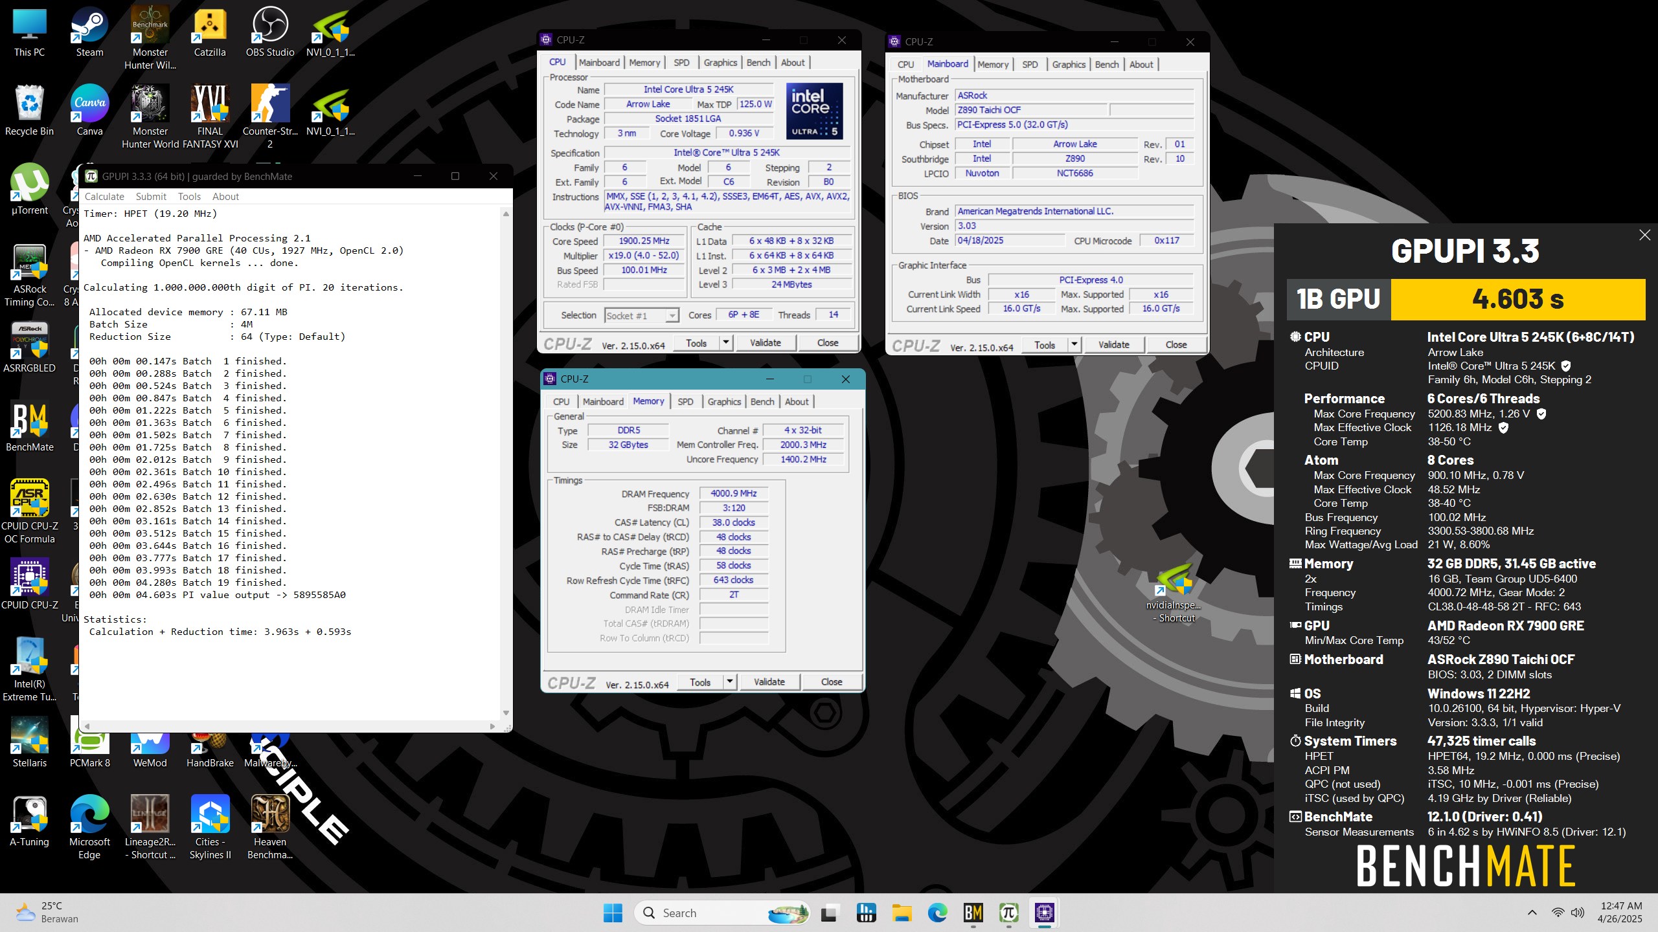Click Validate in Mainboard CPU-Z window
Viewport: 1658px width, 932px height.
pyautogui.click(x=1113, y=345)
